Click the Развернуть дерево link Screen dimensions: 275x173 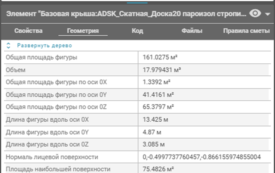click(x=44, y=46)
